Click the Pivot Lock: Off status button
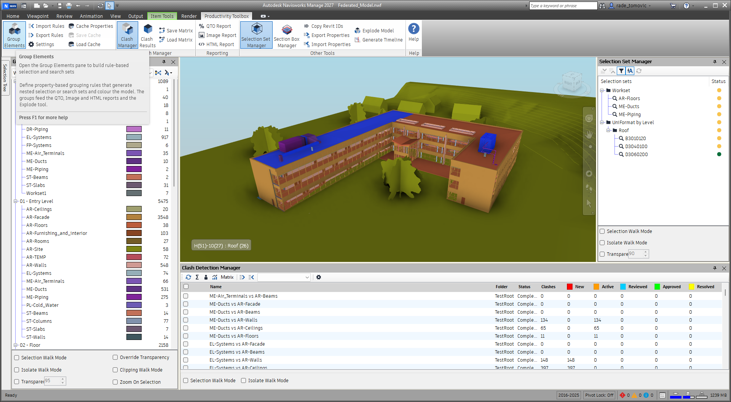The image size is (731, 402). point(599,395)
